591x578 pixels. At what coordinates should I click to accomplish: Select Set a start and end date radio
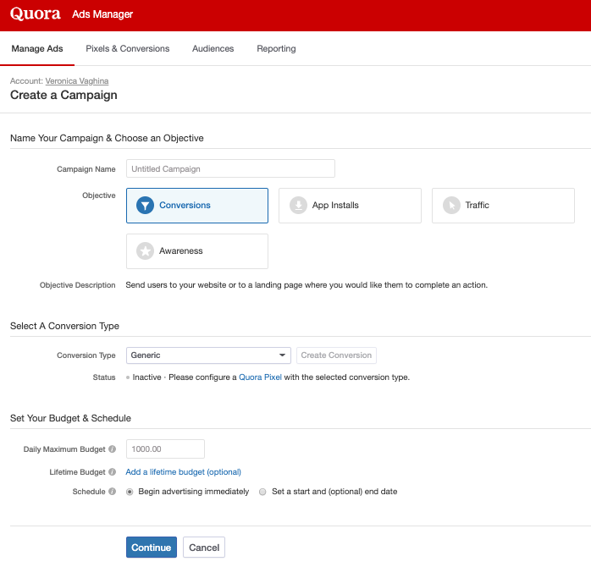coord(262,492)
